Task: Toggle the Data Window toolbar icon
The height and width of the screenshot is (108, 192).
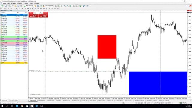Action: click(x=13, y=6)
